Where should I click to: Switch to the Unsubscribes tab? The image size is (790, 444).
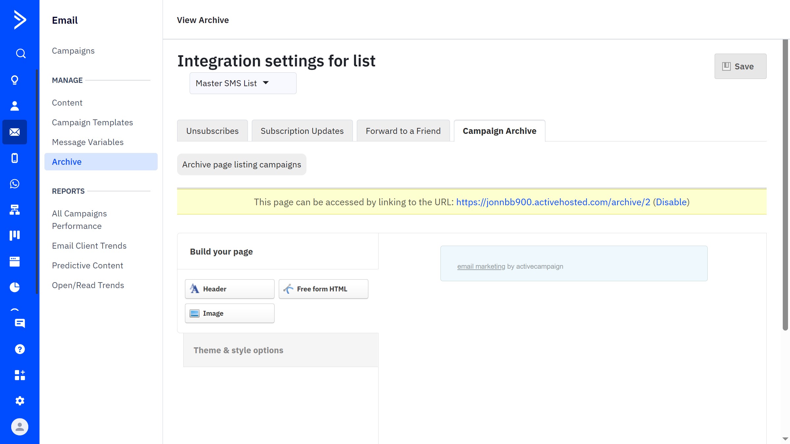pos(212,131)
